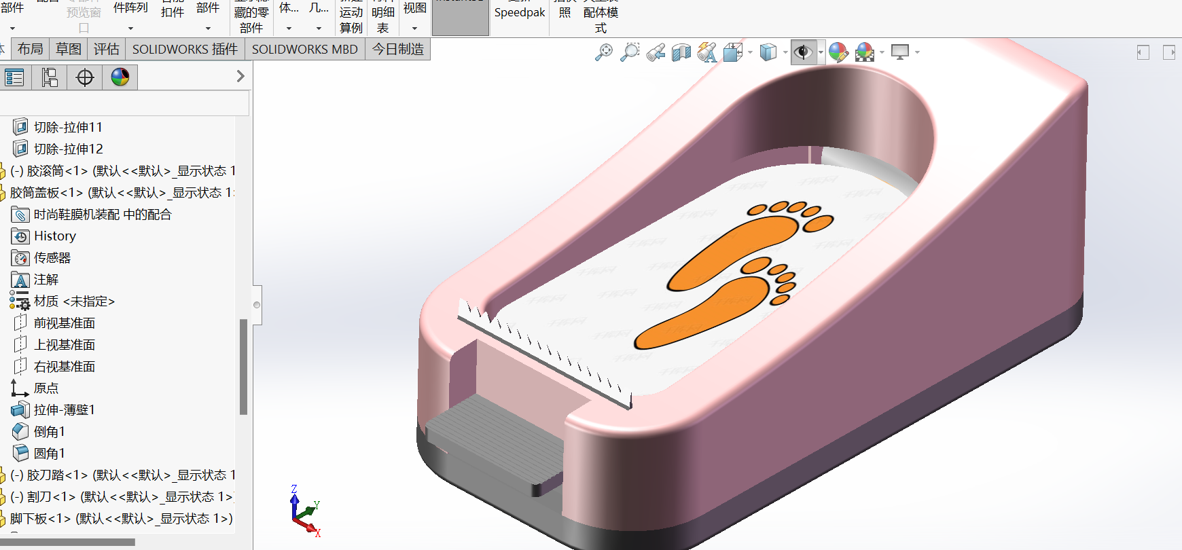Select the 注解 annotations item
The height and width of the screenshot is (550, 1182).
(46, 279)
